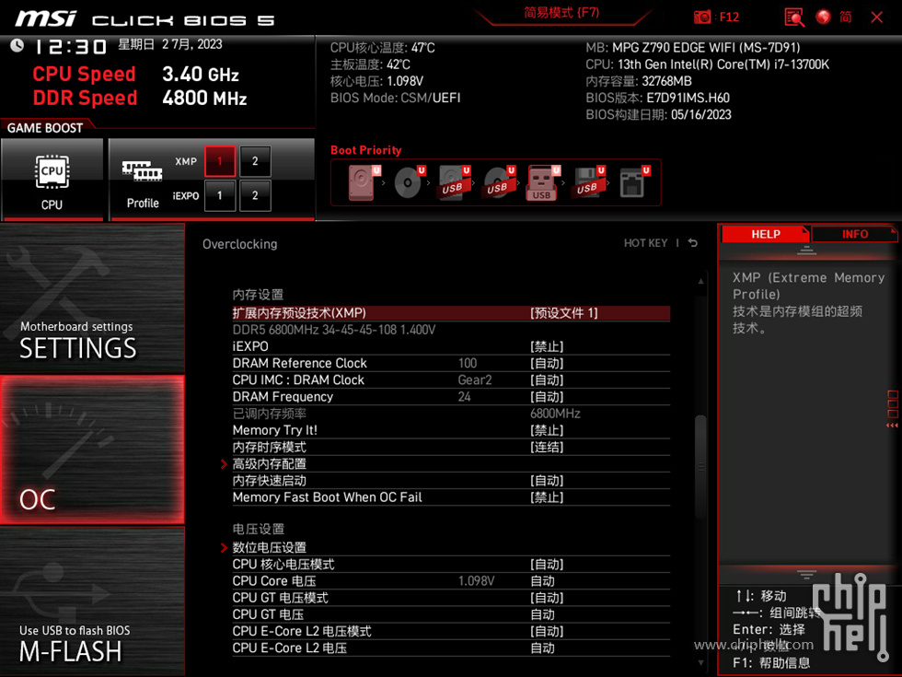
Task: Change the 内存快速启动 value
Action: tap(547, 481)
